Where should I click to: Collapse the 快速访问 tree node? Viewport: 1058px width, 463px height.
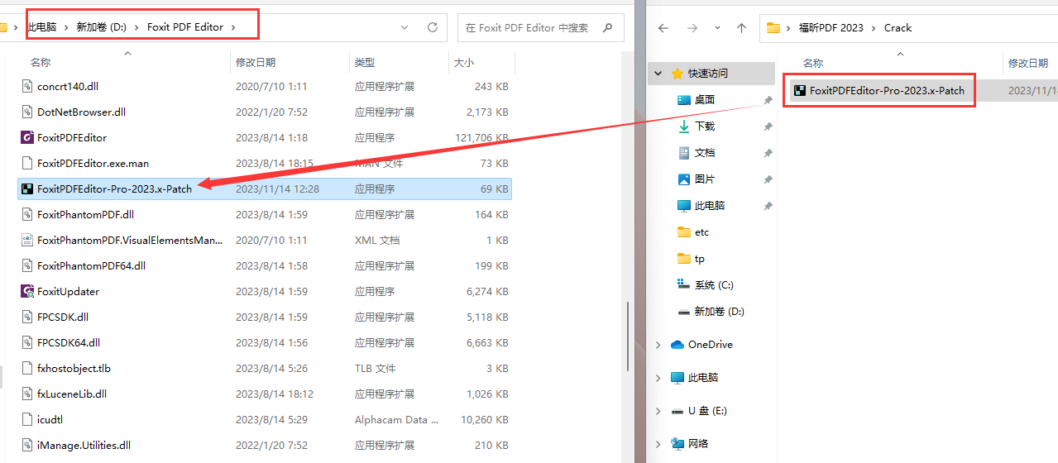tap(658, 73)
